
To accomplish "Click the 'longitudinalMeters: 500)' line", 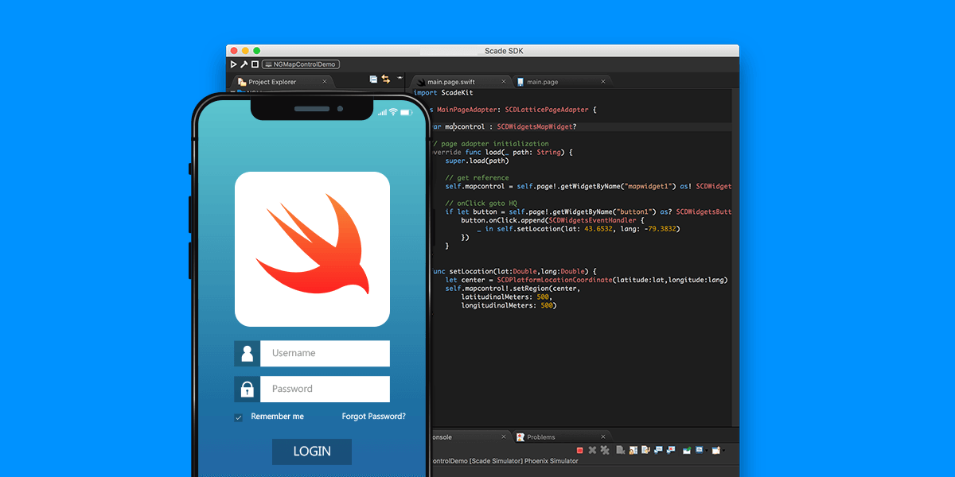I will click(x=509, y=305).
